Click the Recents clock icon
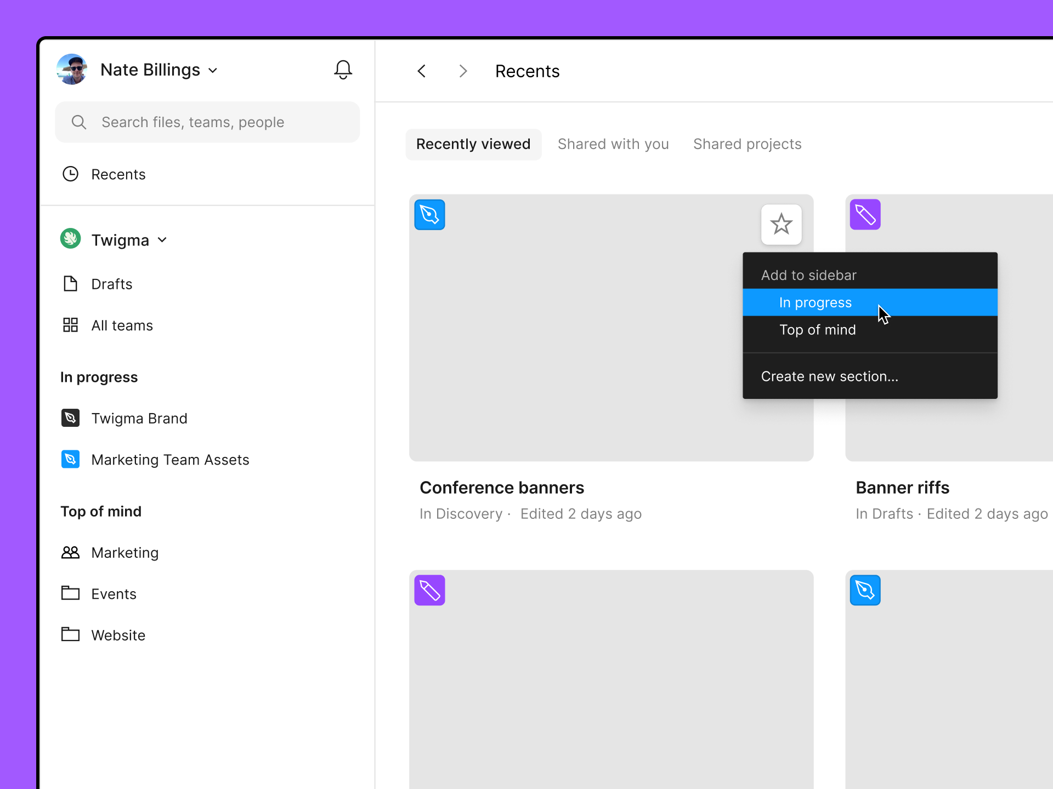Screen dimensions: 1053x789 [x=71, y=173]
